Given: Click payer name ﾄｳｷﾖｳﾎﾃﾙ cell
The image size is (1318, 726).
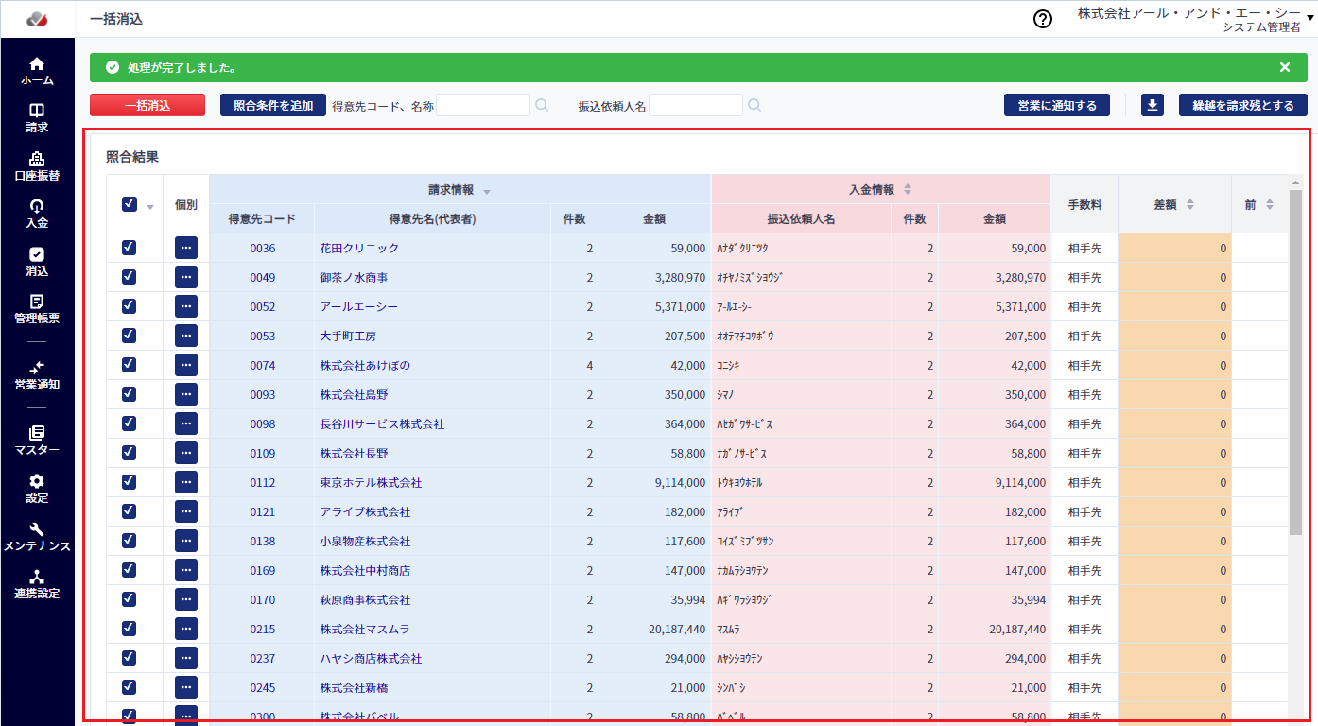Looking at the screenshot, I should [801, 482].
